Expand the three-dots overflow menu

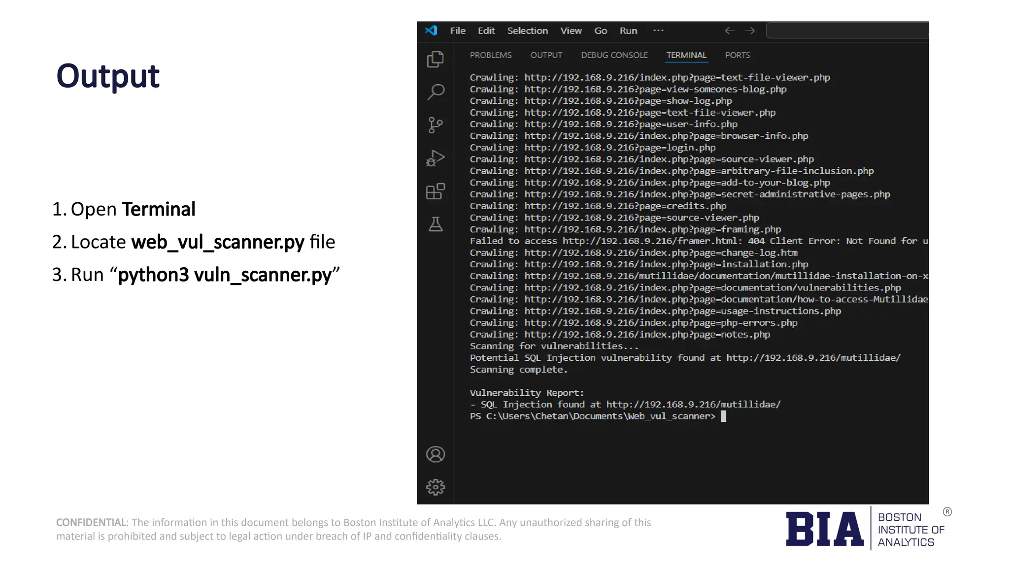click(658, 31)
